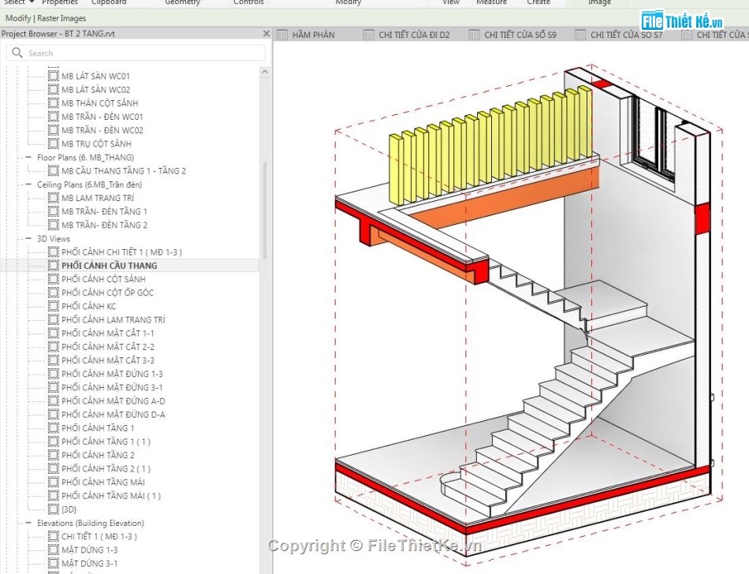
Task: Click the window in the 3D view wall
Action: click(x=652, y=139)
